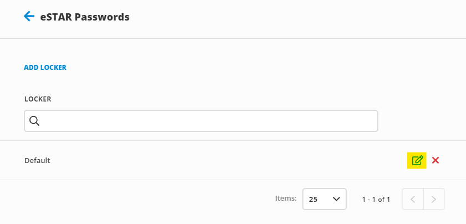
Task: Click the "1 - 1 of 1" page count
Action: (376, 199)
